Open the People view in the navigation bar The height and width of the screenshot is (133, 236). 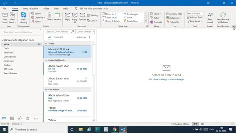click(20, 118)
